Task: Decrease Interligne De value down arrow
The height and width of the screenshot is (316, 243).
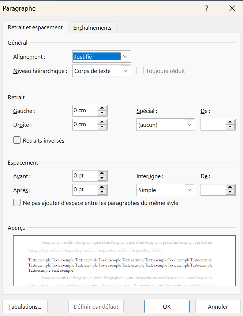Action: point(230,192)
